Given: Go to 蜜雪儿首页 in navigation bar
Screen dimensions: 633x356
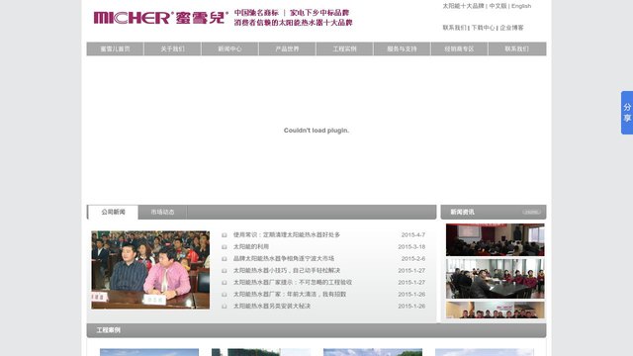Looking at the screenshot, I should click(115, 48).
